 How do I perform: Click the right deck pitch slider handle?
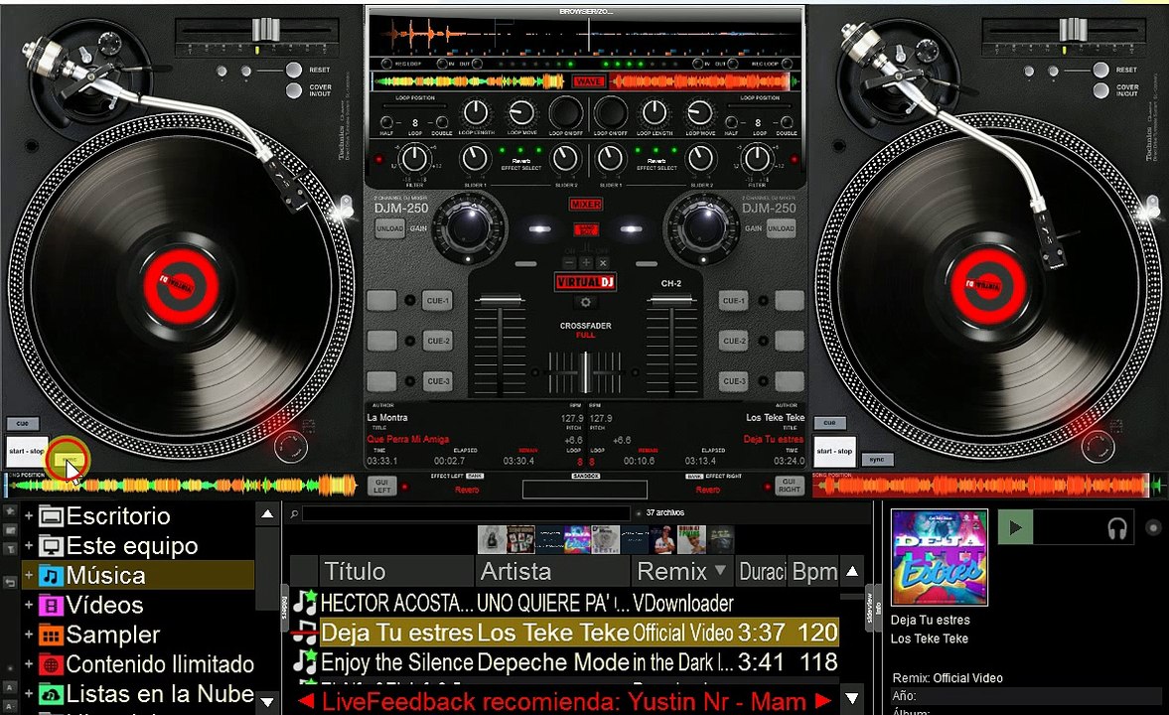coord(1073,30)
